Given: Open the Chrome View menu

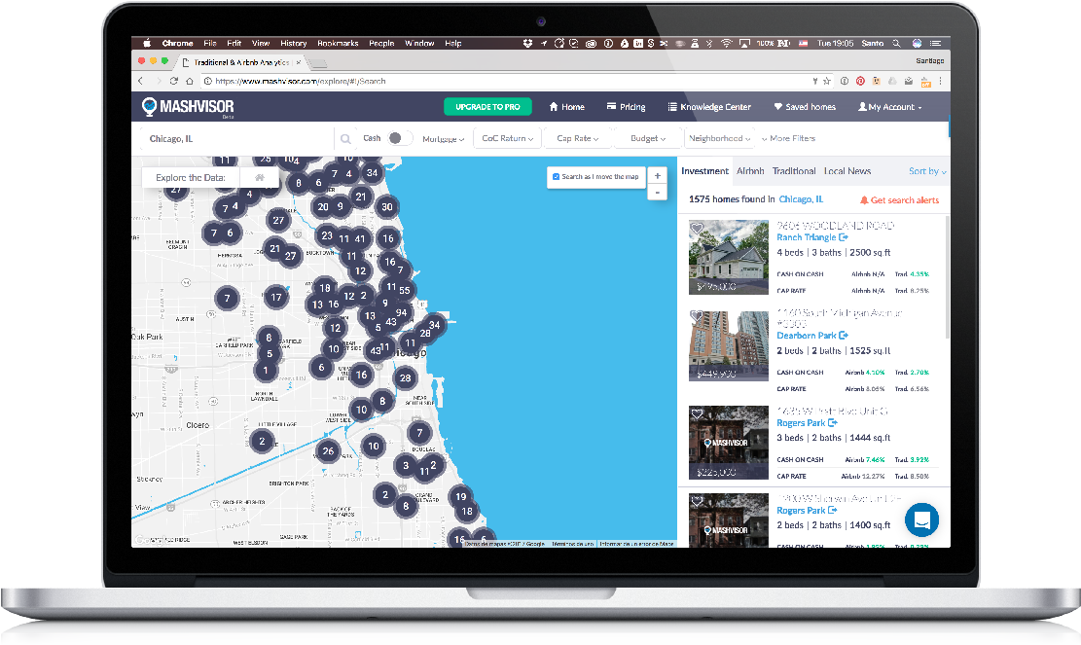Looking at the screenshot, I should point(261,43).
